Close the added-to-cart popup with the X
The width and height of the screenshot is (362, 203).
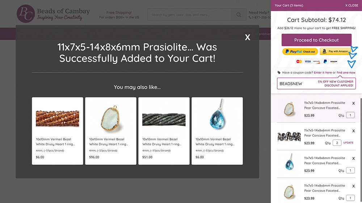point(248,37)
